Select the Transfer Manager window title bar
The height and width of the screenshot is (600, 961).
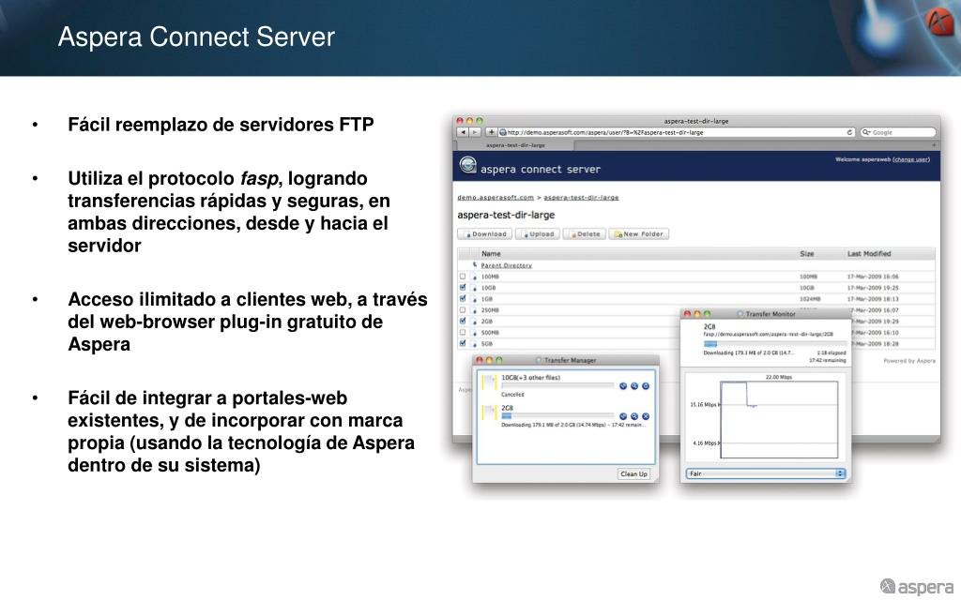[x=566, y=360]
